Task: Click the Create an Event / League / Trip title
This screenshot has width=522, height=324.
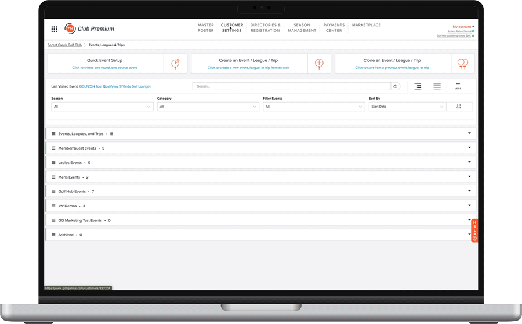Action: [x=248, y=60]
